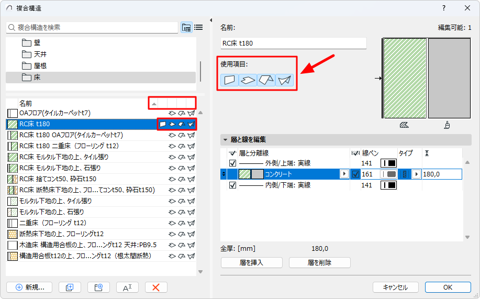The width and height of the screenshot is (480, 299).
Task: Click thumbnail of 断熱床下地の上、フローリングt12 row
Action: (13, 235)
